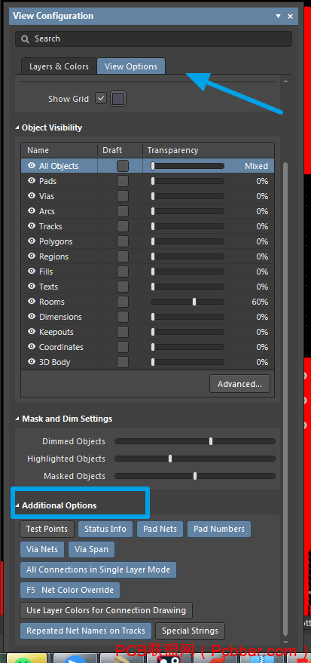
Task: Click the eye icon beside 3D Body
Action: pos(31,362)
